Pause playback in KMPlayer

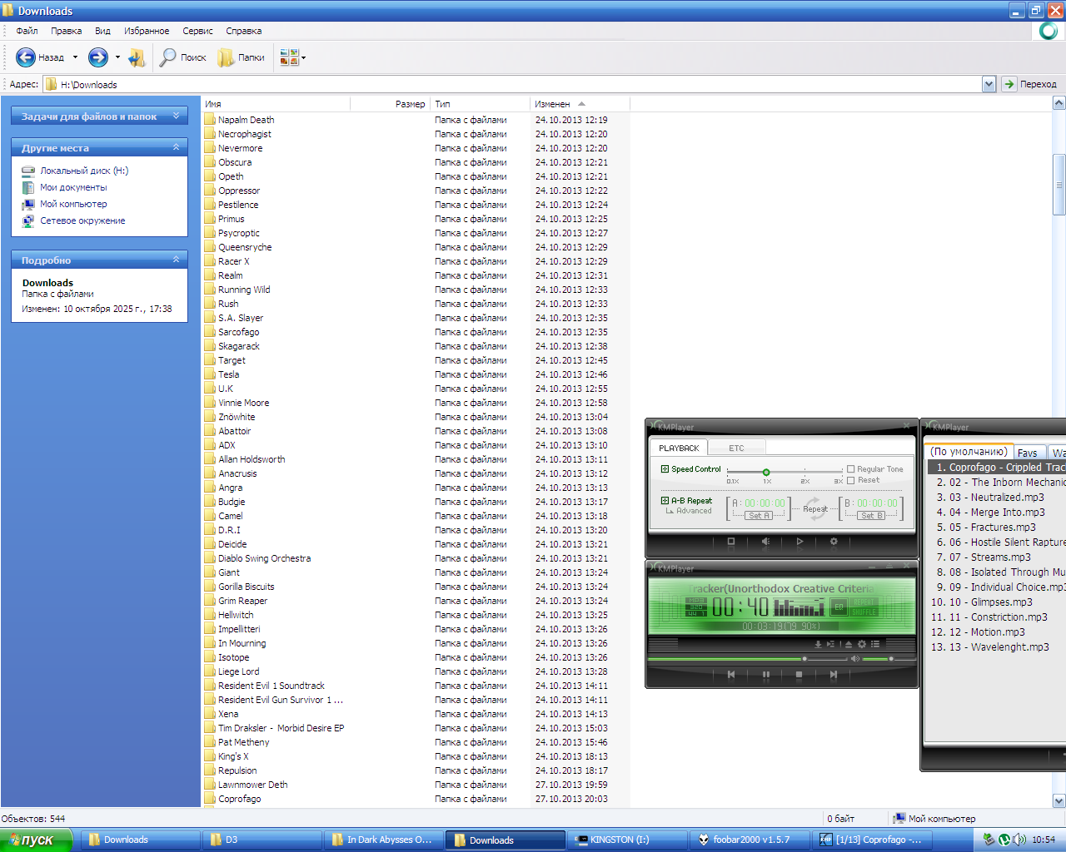(765, 675)
